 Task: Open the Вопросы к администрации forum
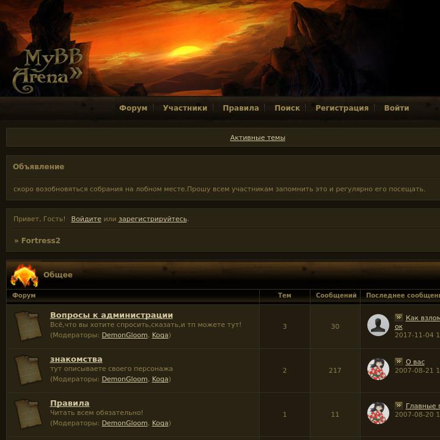[x=111, y=315]
